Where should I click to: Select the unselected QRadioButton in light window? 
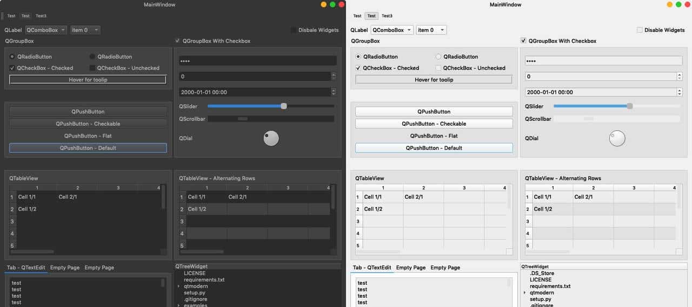pos(438,57)
